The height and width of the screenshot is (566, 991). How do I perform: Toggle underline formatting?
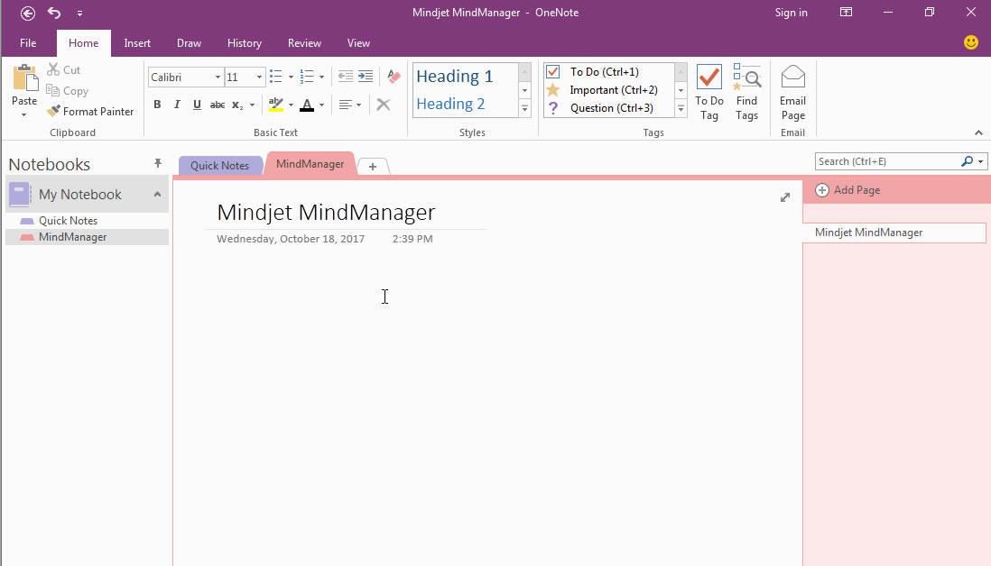coord(197,105)
